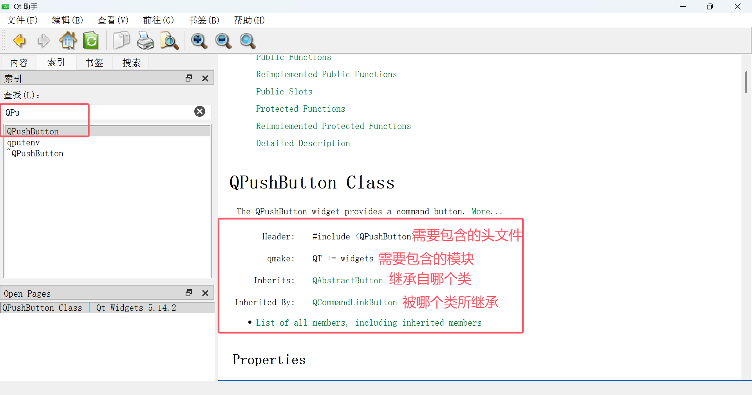752x395 pixels.
Task: Open the Home page icon
Action: tap(68, 41)
